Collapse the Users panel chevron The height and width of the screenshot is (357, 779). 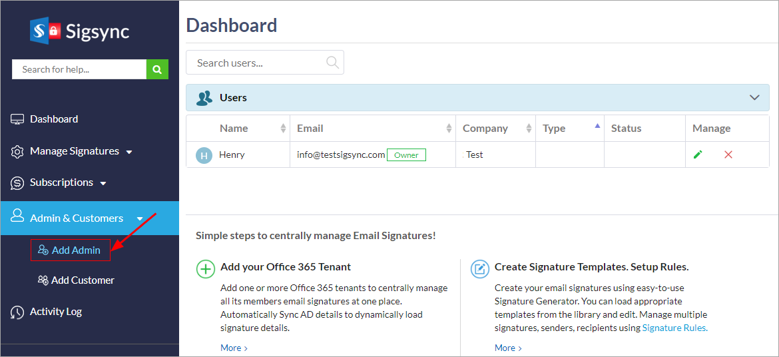[754, 97]
